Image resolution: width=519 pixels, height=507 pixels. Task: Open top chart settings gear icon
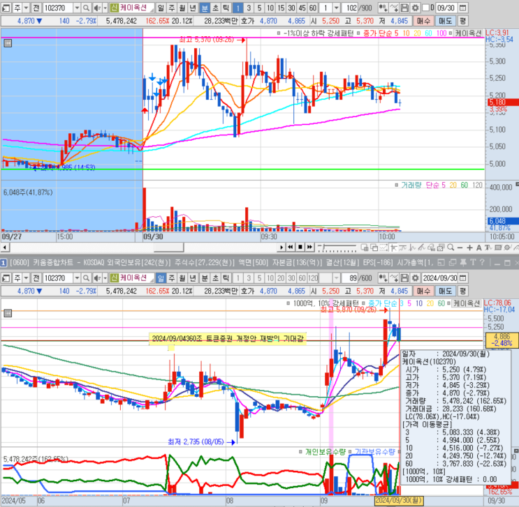point(415,7)
